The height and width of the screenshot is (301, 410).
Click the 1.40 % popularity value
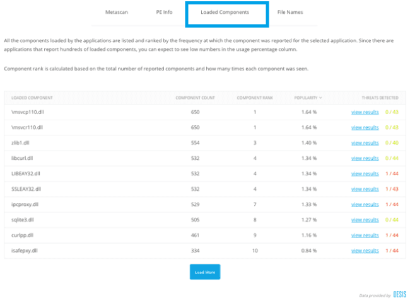[x=309, y=143]
